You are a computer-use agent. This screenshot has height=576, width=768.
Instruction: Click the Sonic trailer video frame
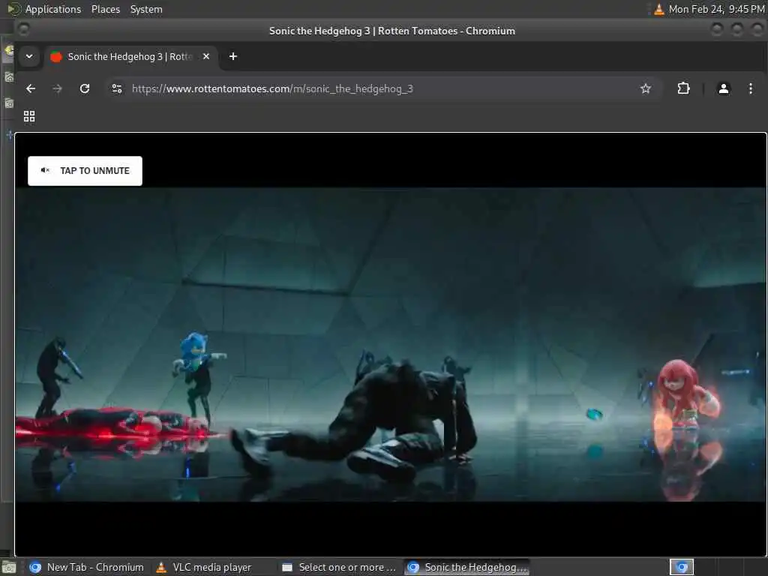click(390, 344)
